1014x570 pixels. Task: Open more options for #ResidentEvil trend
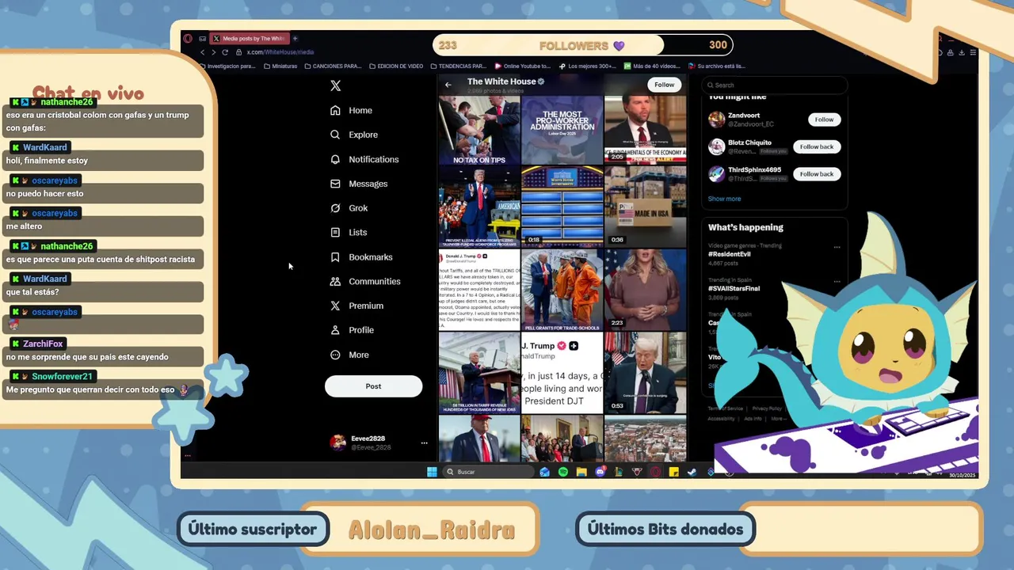837,247
